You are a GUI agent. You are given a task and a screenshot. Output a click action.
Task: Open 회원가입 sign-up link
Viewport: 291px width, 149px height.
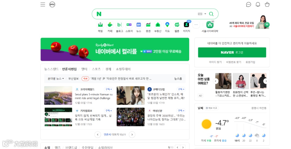(250, 62)
